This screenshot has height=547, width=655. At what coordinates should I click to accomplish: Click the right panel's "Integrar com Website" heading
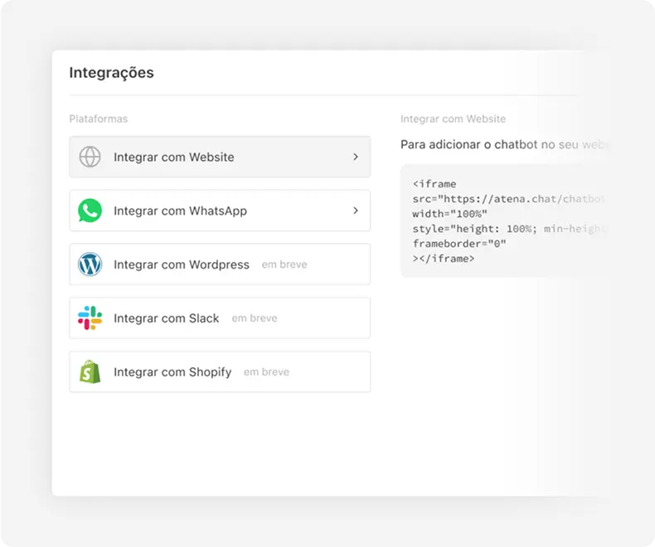pyautogui.click(x=453, y=119)
